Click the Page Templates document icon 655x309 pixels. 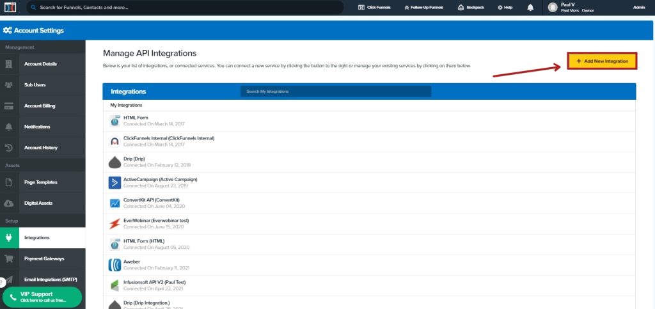pyautogui.click(x=9, y=182)
